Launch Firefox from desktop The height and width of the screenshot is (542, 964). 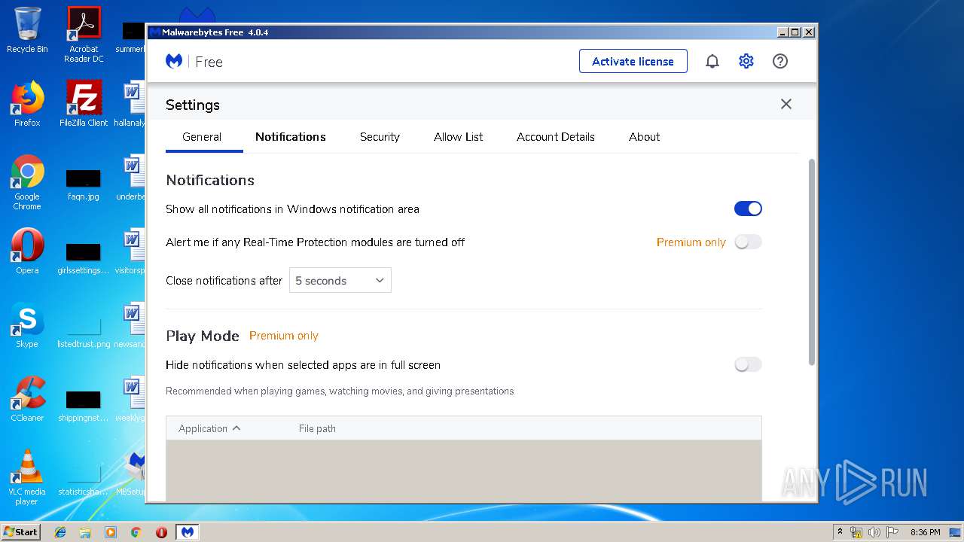(27, 104)
